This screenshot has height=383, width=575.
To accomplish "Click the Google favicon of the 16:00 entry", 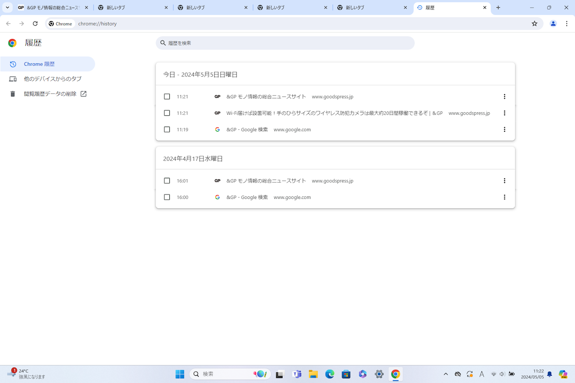I will click(217, 198).
